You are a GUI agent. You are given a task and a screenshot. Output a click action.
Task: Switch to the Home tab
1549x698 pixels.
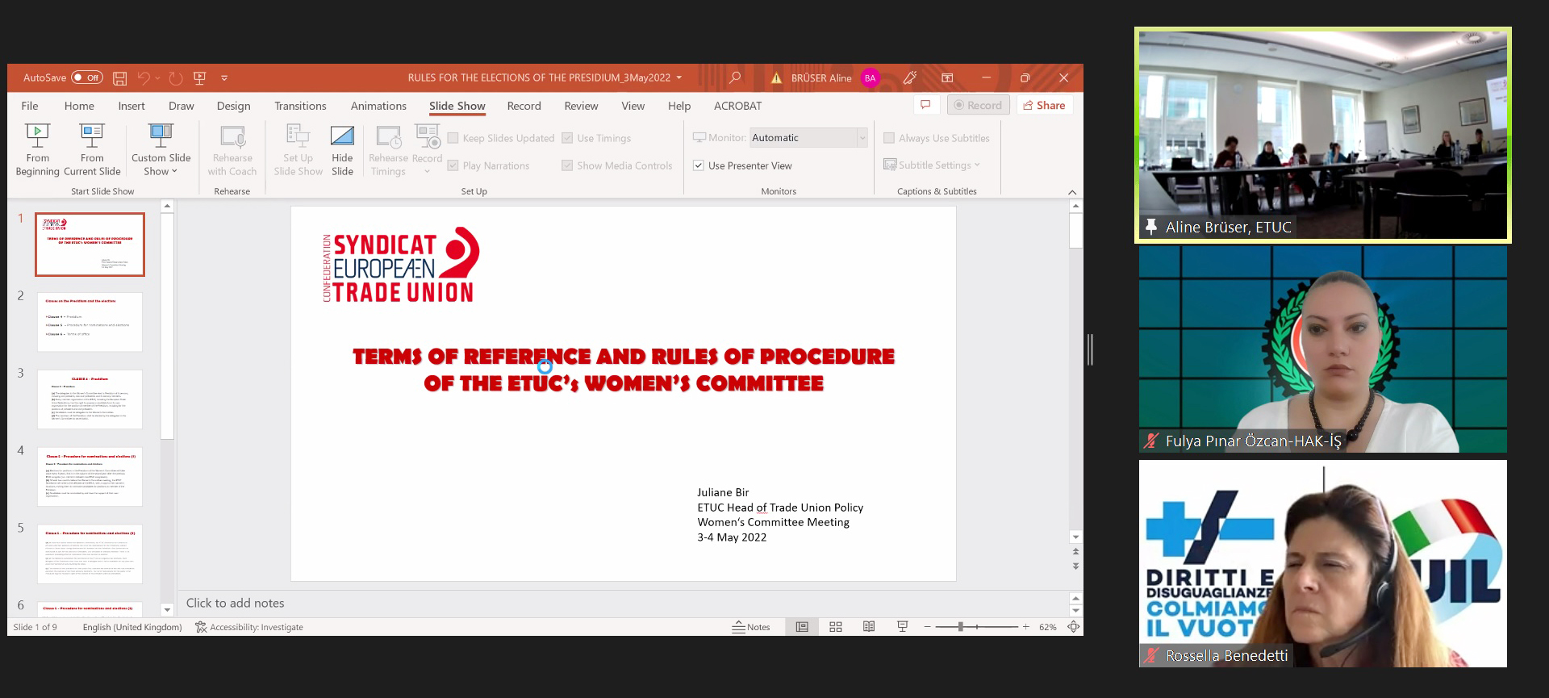(x=79, y=106)
